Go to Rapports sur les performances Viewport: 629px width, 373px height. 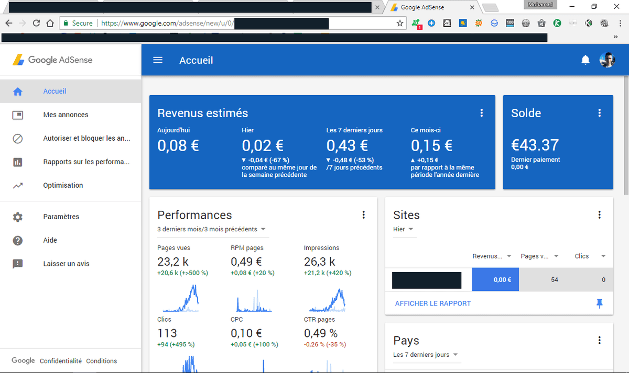coord(86,162)
